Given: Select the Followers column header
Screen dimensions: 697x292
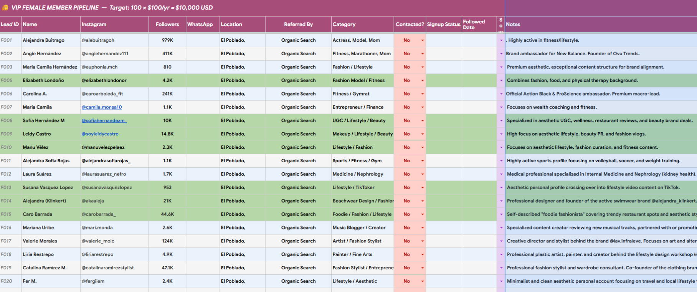Looking at the screenshot, I should click(x=167, y=25).
